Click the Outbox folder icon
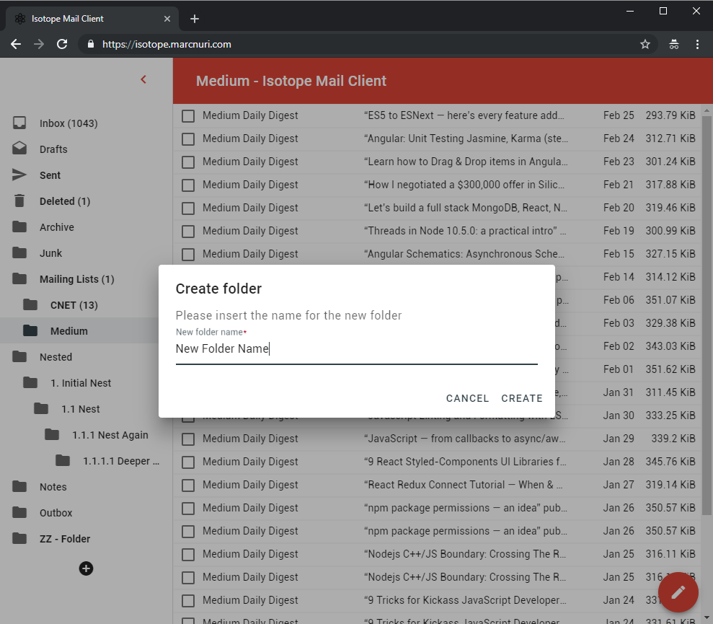713x624 pixels. (x=19, y=512)
